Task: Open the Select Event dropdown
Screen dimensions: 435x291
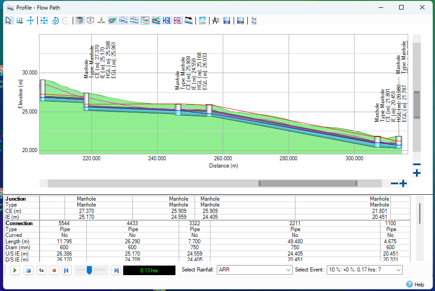Action: click(x=365, y=270)
